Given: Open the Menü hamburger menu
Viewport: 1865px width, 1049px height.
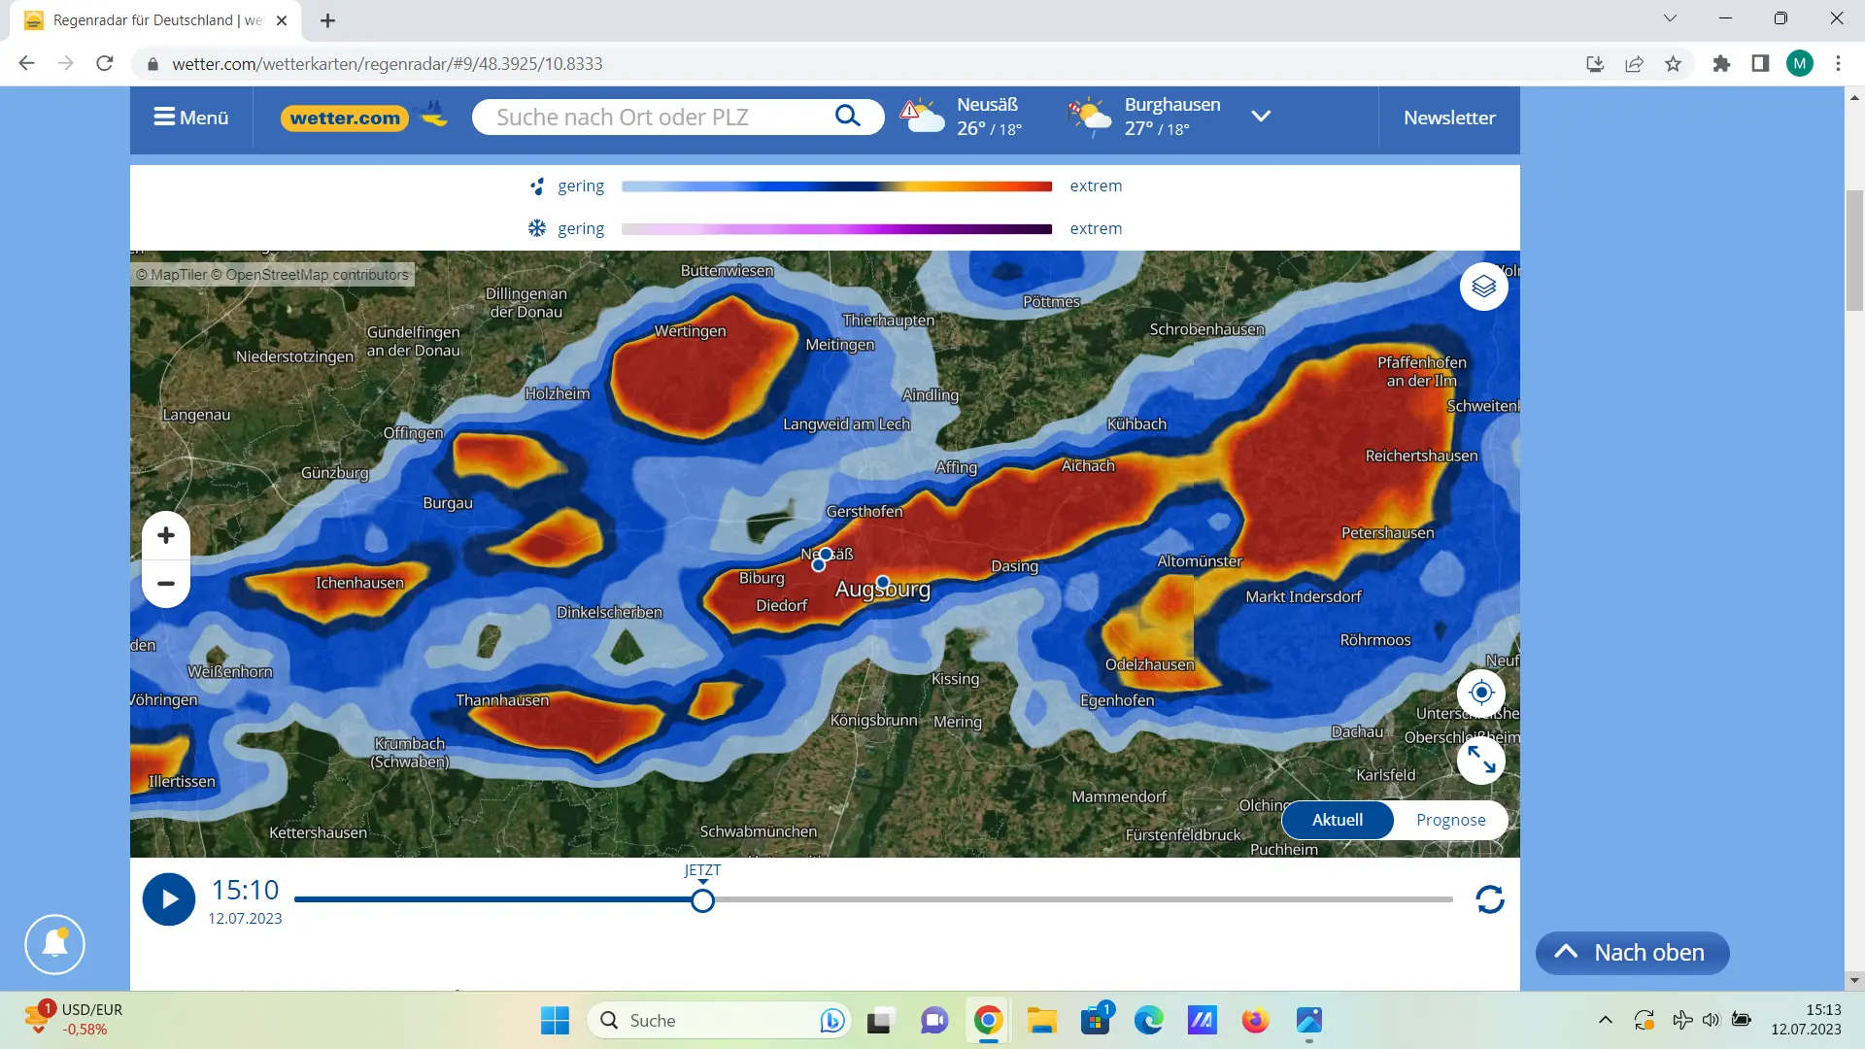Looking at the screenshot, I should click(191, 118).
